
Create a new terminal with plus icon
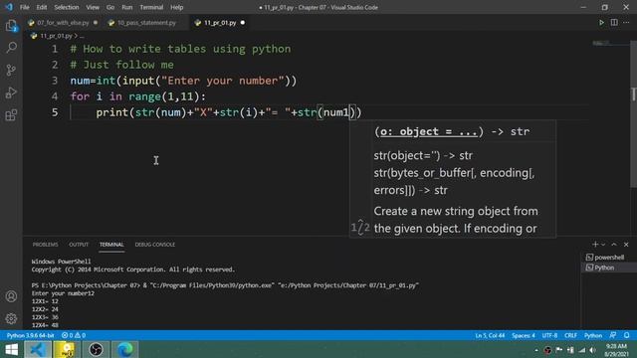pyautogui.click(x=595, y=245)
